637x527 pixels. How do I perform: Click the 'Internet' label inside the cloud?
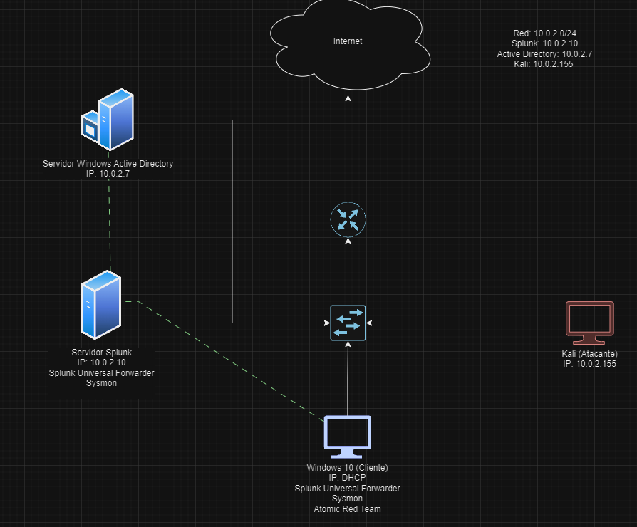348,41
